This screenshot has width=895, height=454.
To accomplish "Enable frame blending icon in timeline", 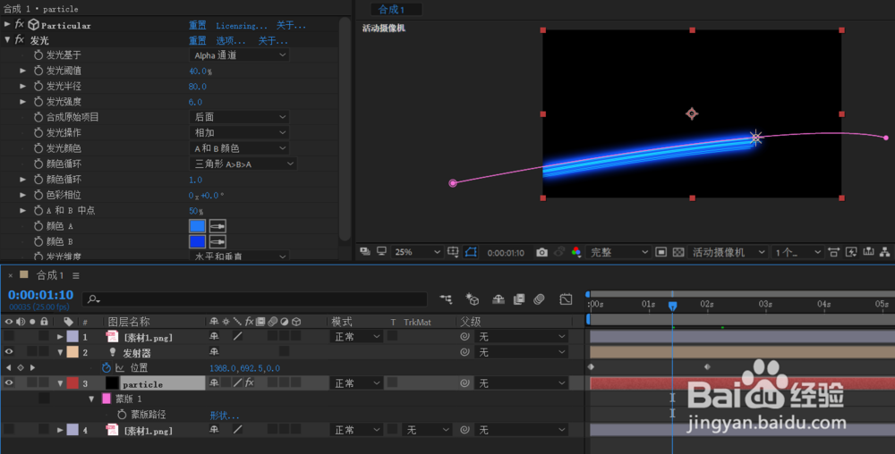I will 519,299.
